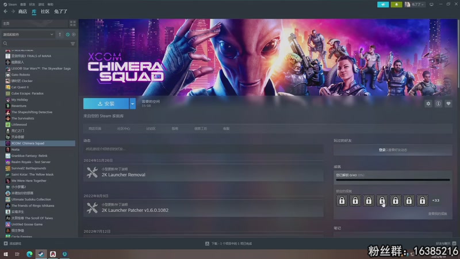The width and height of the screenshot is (460, 259).
Task: Open game settings gear icon
Action: [428, 104]
